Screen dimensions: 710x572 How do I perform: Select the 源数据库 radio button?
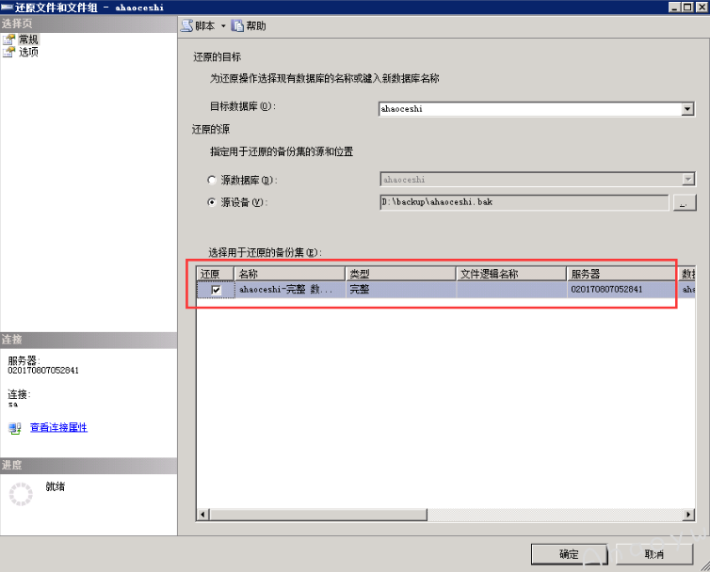(x=211, y=180)
